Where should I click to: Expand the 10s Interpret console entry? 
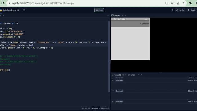point(113,91)
